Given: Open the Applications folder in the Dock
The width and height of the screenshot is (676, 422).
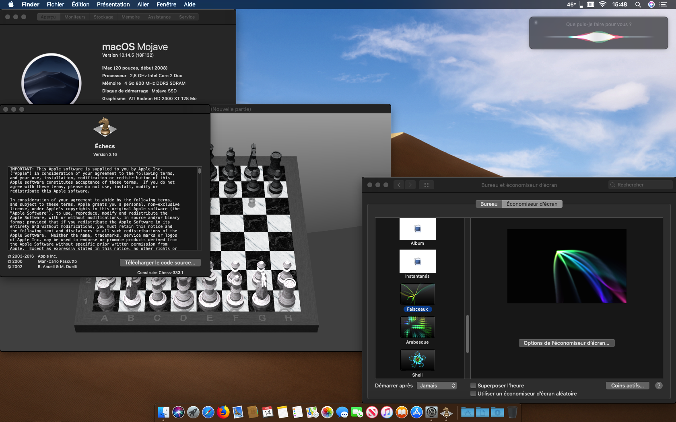Looking at the screenshot, I should (468, 412).
